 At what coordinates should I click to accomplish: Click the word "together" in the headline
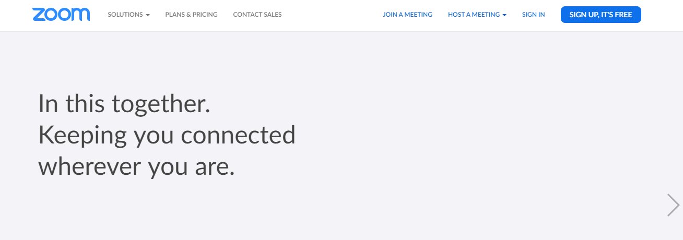click(x=161, y=104)
